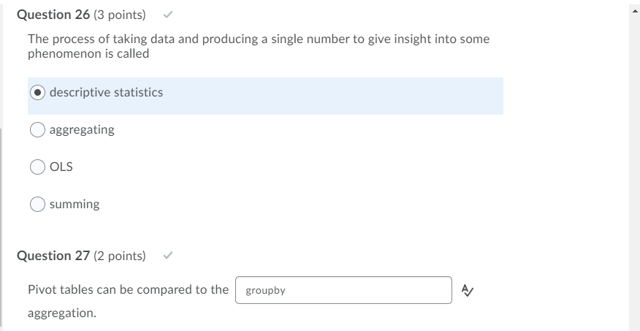The height and width of the screenshot is (331, 640).
Task: Click the saved checkmark beside Question 26
Action: (168, 15)
